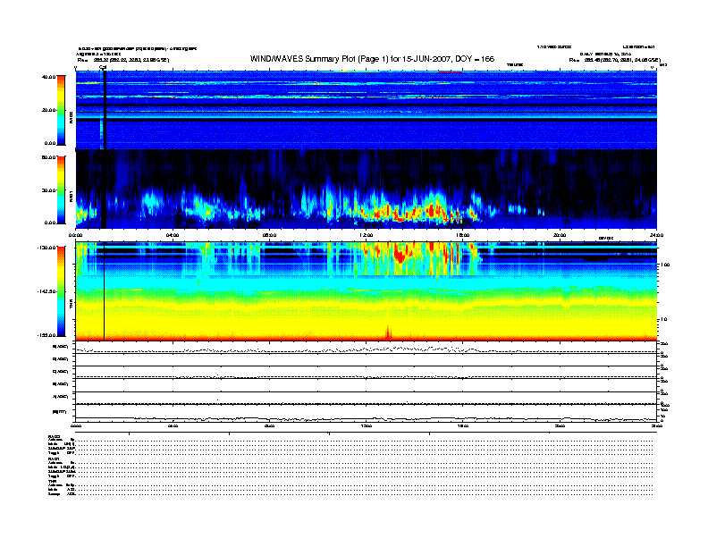Click the WIND/WAVES Summary Plot title

(372, 59)
